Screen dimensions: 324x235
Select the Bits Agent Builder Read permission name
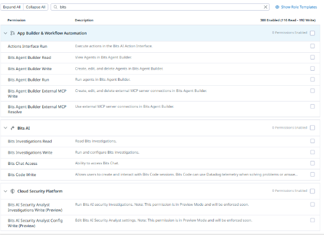pyautogui.click(x=29, y=58)
